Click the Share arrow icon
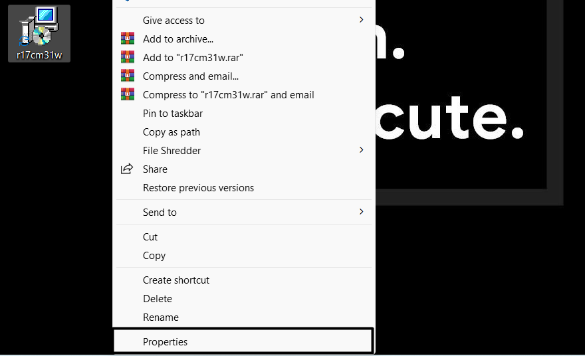Screen dimensions: 585x356 point(127,169)
